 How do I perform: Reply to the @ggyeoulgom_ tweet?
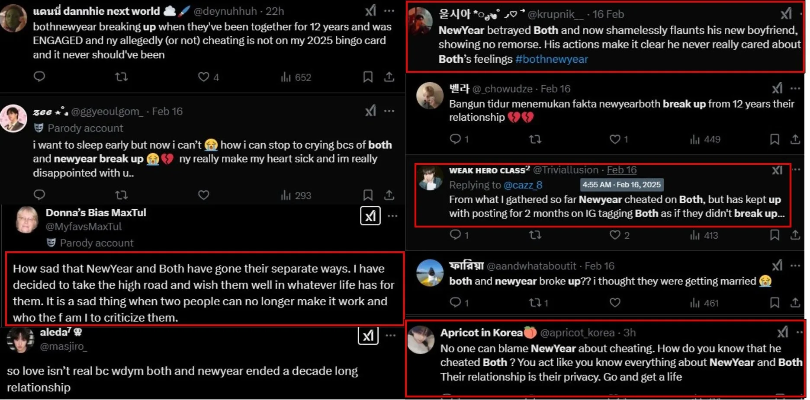click(39, 195)
